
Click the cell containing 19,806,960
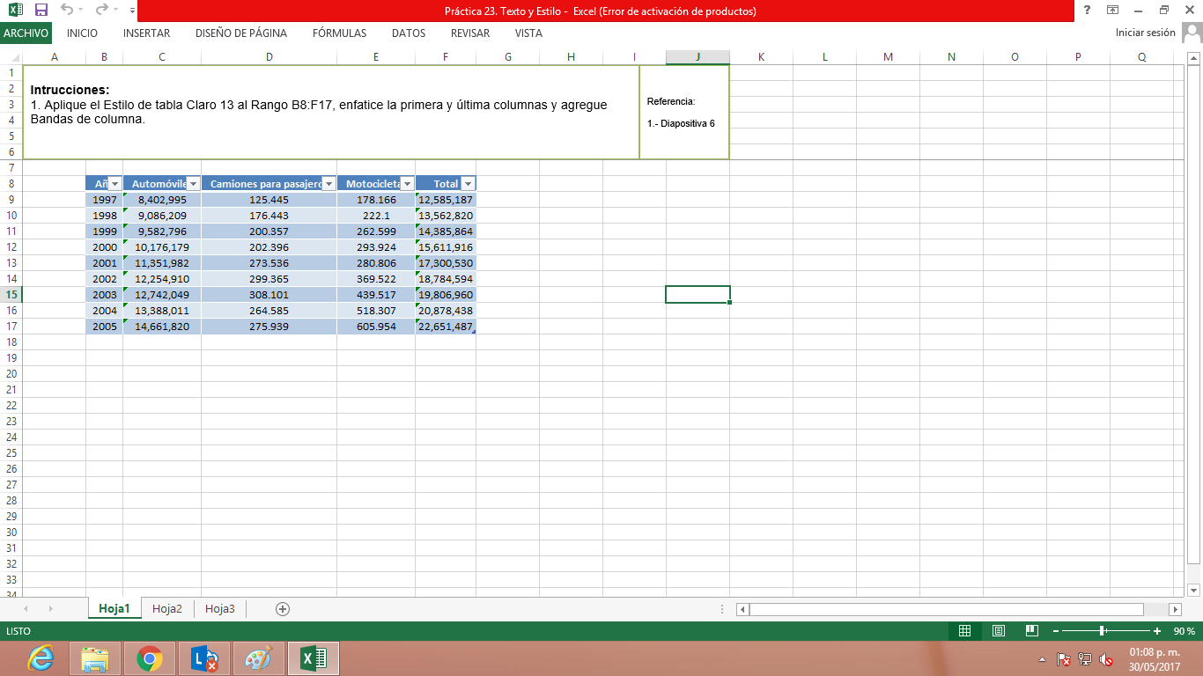click(446, 295)
